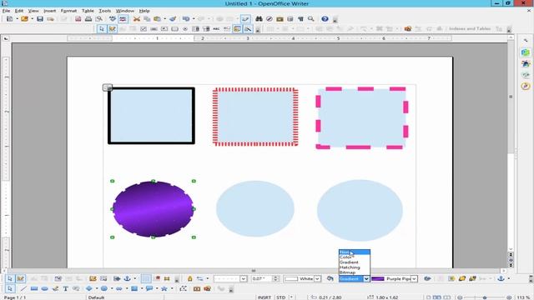Screen dimensions: 534x300
Task: Click the Paste clipboard icon
Action: [157, 19]
